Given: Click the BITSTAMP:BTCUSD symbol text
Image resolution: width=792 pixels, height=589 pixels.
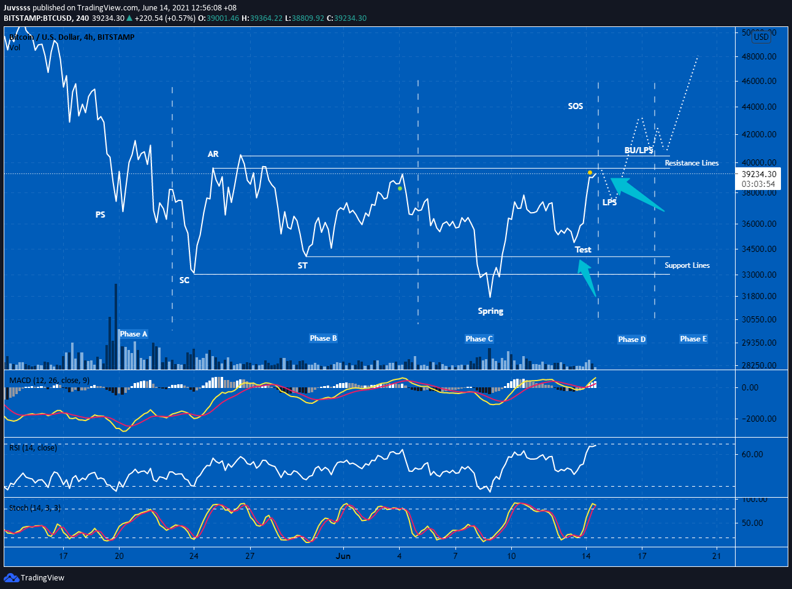Looking at the screenshot, I should [x=38, y=18].
